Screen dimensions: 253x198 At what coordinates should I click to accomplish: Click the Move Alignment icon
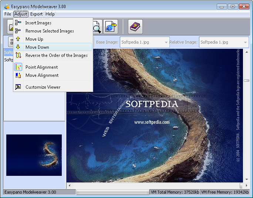(18, 75)
